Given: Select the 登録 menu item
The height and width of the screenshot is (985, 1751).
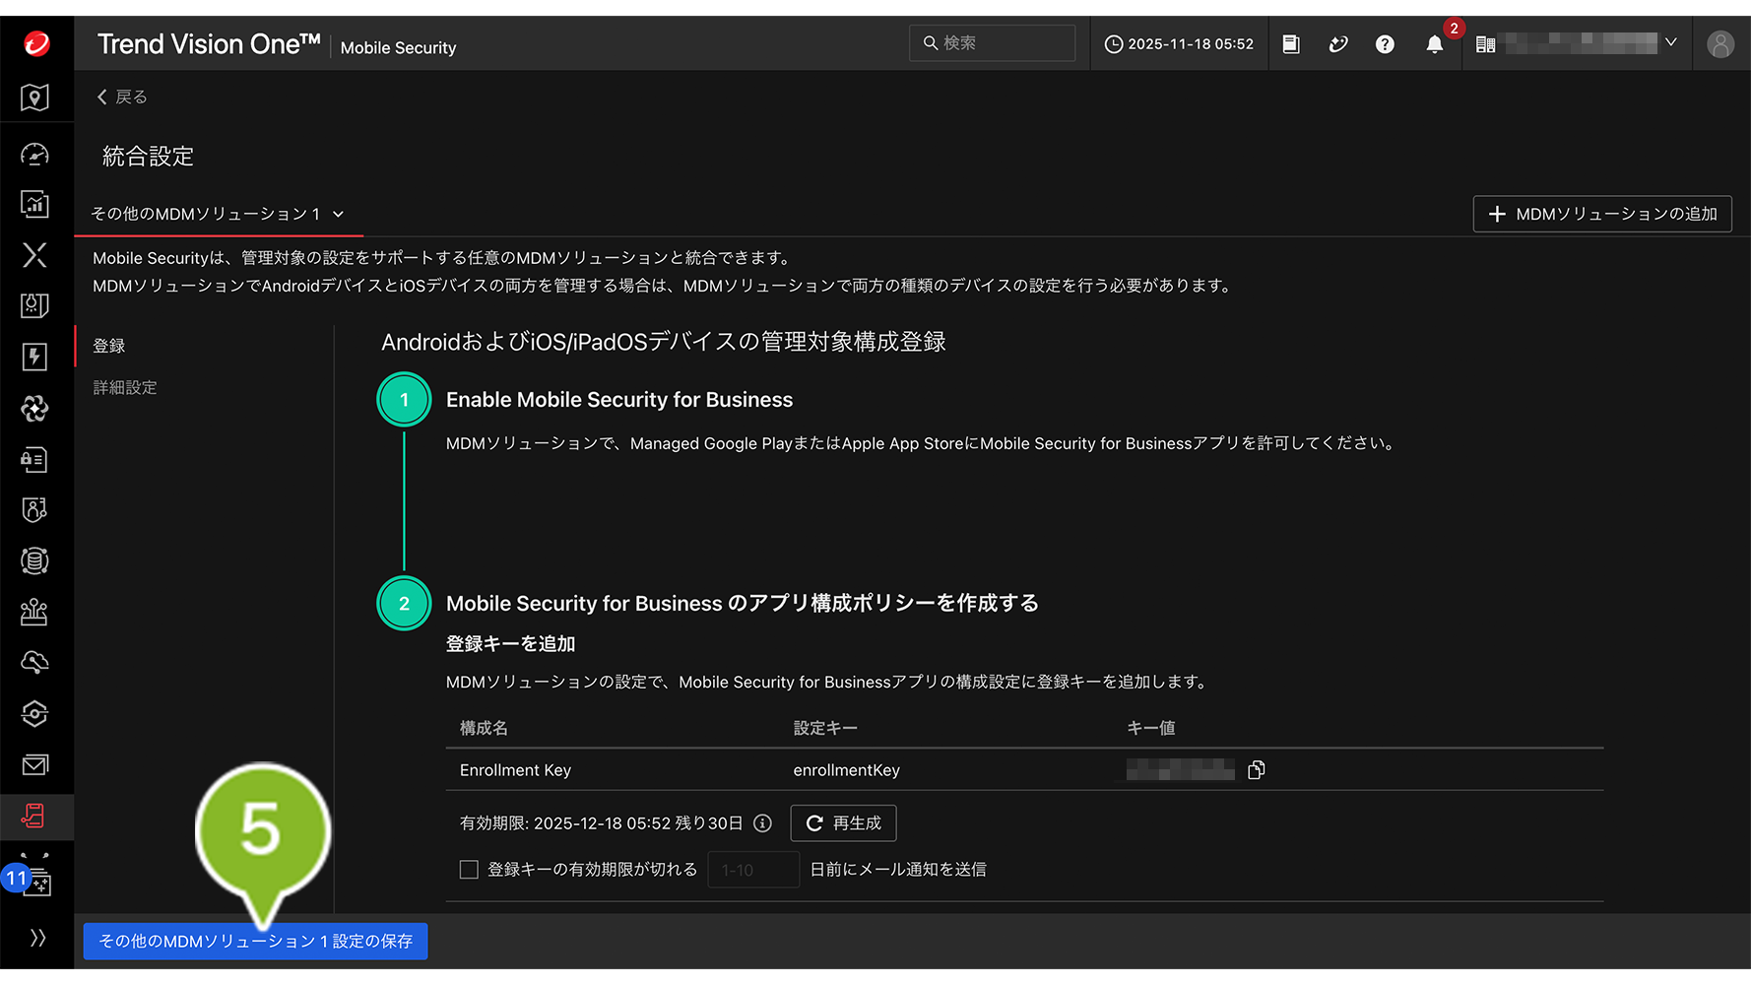Looking at the screenshot, I should (x=109, y=346).
